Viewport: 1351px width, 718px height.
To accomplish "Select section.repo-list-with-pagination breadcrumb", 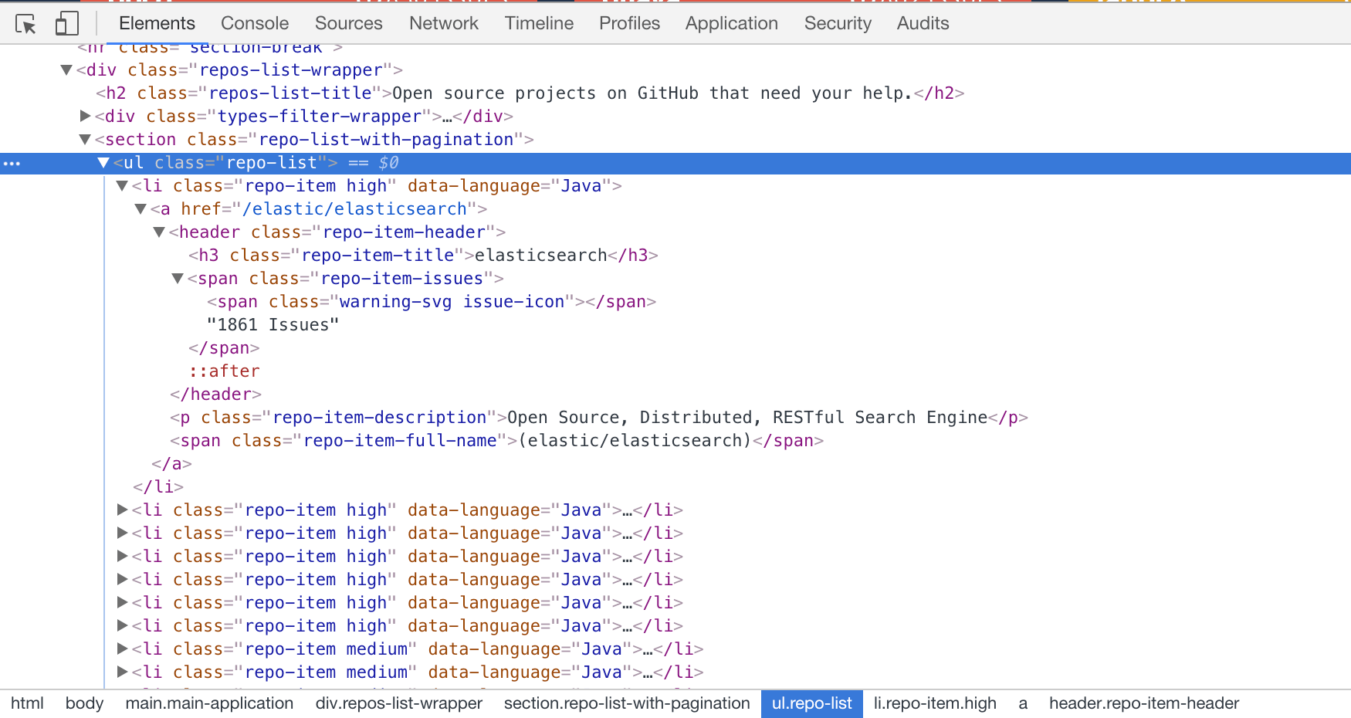I will (x=627, y=703).
